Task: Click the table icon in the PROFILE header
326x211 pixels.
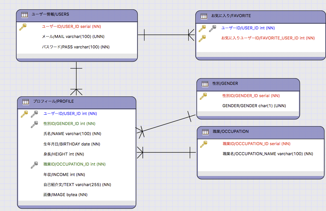Action: (26, 102)
